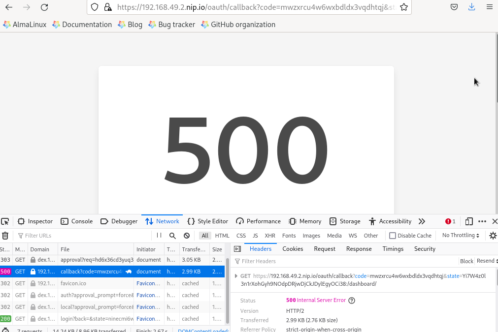Viewport: 498px width, 332px height.
Task: Filter requests by Other
Action: click(x=371, y=236)
